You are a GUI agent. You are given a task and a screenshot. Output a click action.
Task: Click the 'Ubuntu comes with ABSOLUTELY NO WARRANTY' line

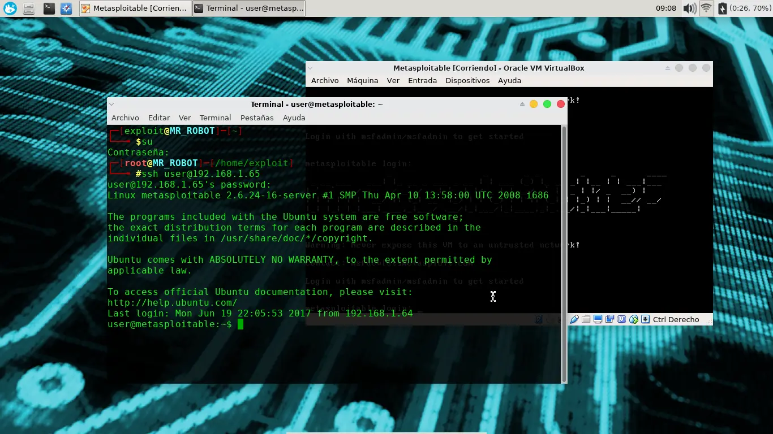pyautogui.click(x=300, y=260)
